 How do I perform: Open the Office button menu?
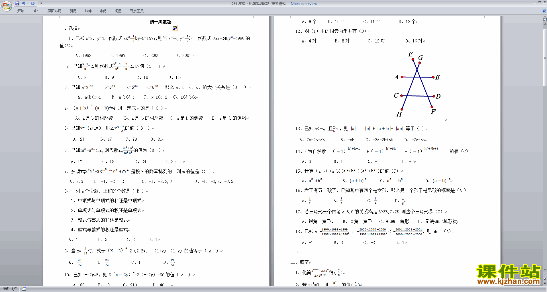(x=6, y=6)
